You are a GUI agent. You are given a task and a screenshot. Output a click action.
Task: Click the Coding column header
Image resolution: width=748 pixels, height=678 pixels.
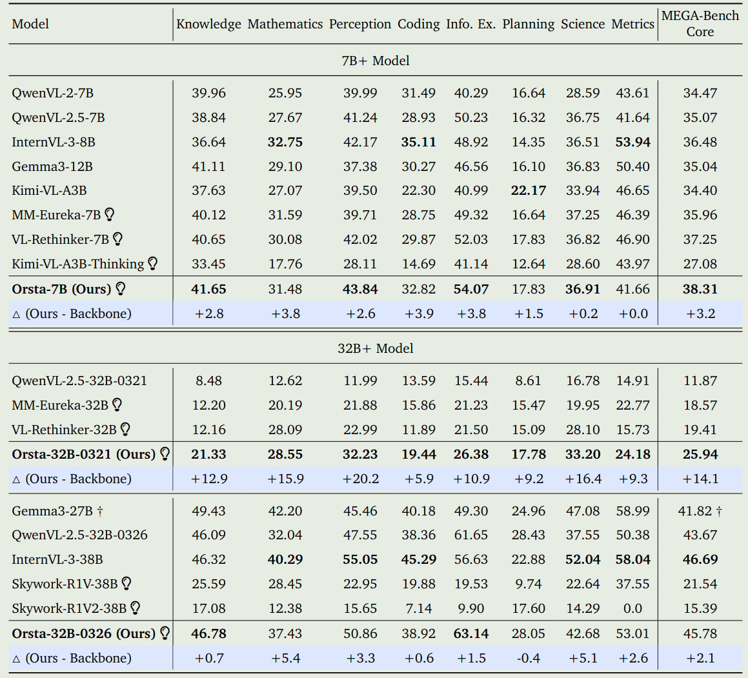pyautogui.click(x=419, y=25)
